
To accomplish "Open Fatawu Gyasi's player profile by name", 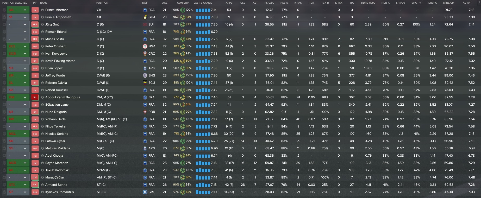I will [x=55, y=141].
